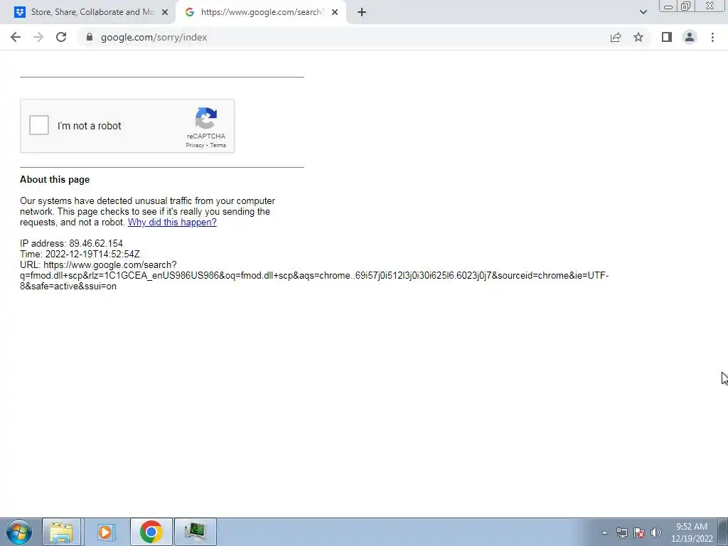Restore down the Chrome window

[686, 6]
